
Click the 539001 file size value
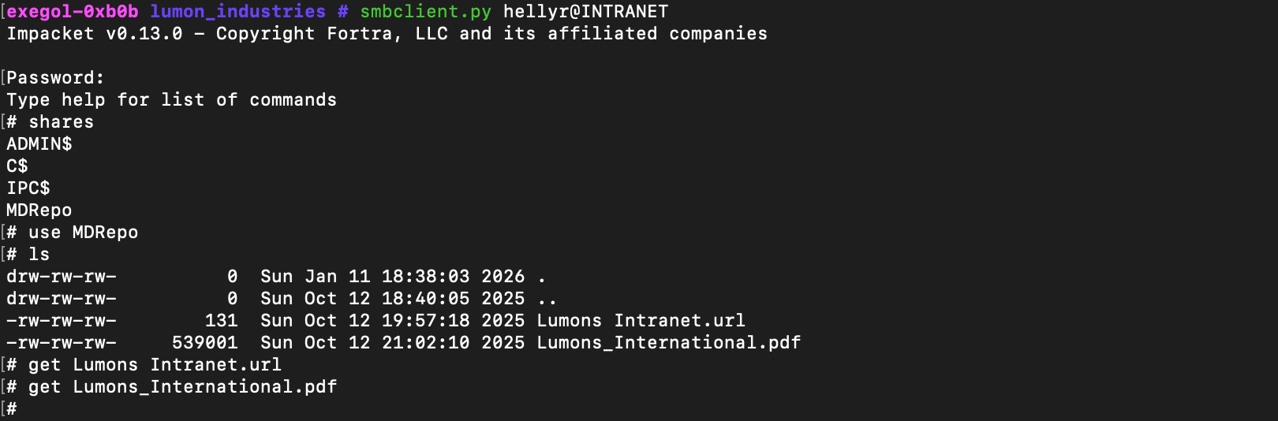[205, 343]
